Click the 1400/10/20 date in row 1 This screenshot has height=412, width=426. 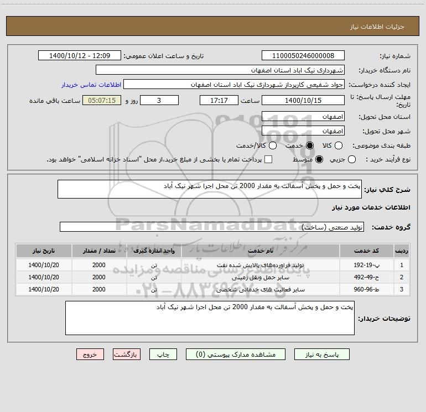[44, 265]
